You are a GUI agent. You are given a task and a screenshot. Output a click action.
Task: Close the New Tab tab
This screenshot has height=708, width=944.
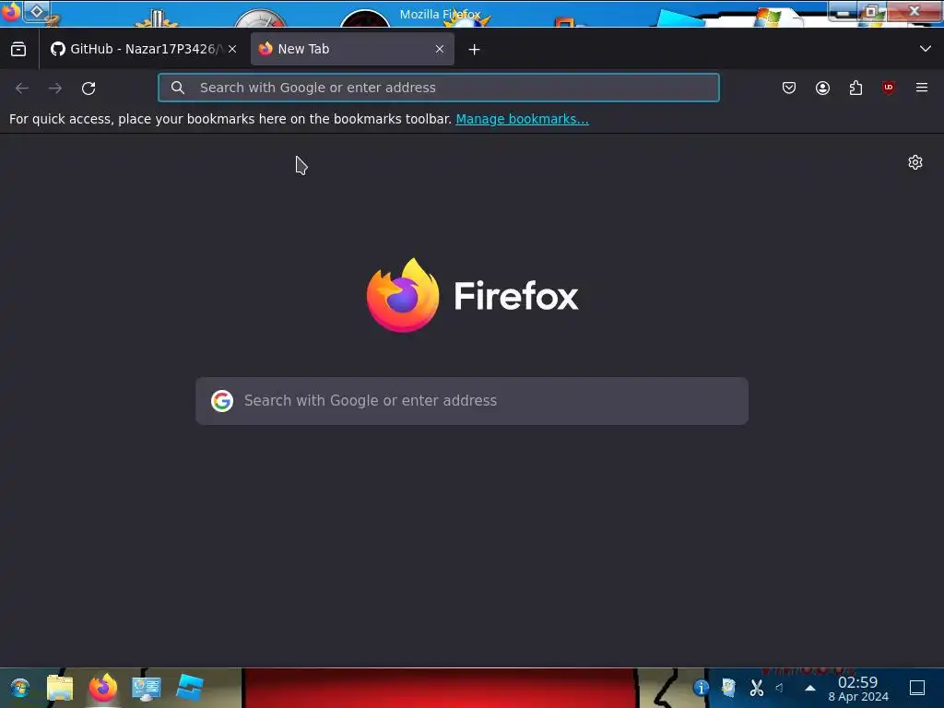coord(440,50)
